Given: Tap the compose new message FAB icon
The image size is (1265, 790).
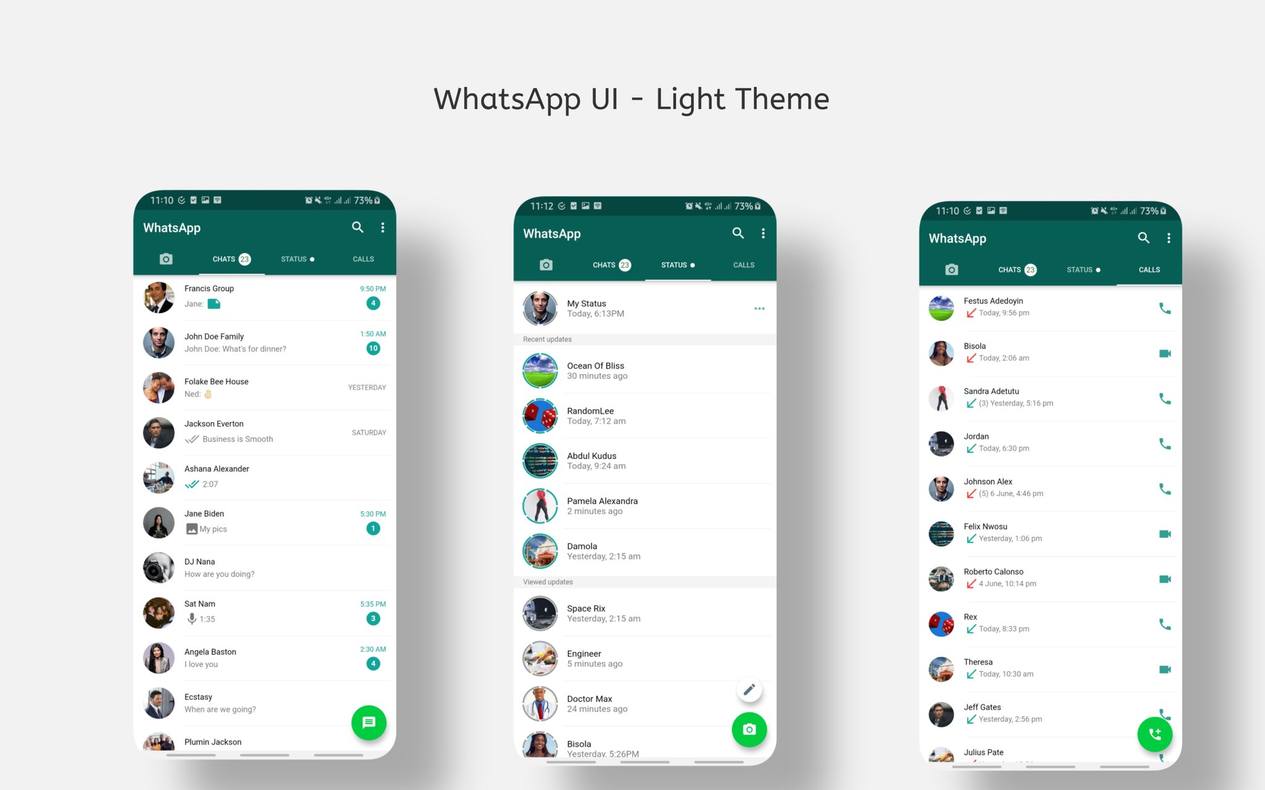Looking at the screenshot, I should point(368,723).
